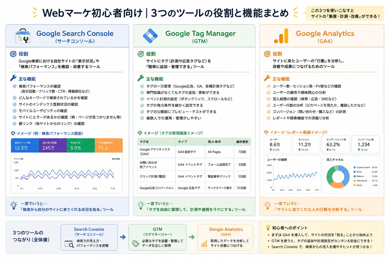The width and height of the screenshot is (390, 260).
Task: Click the chart icon in the bottom Google Analytics card
Action: (x=204, y=244)
